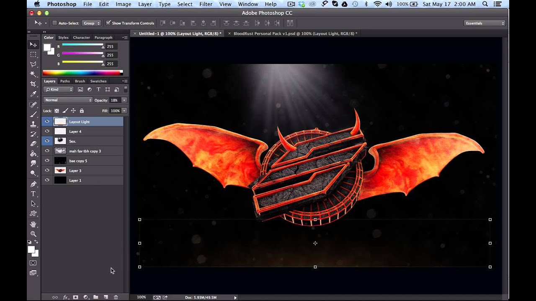Hide Layer 3 visibility eye
536x301 pixels.
pos(47,171)
